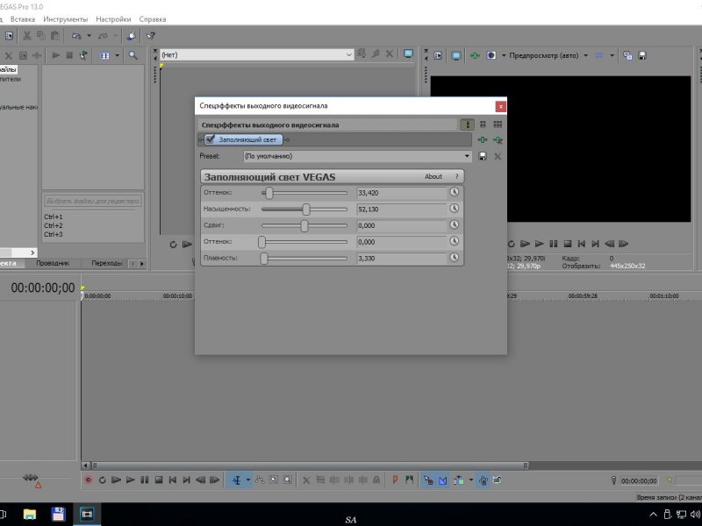Click Stop in the bottom transport bar
The width and height of the screenshot is (702, 526).
click(159, 480)
